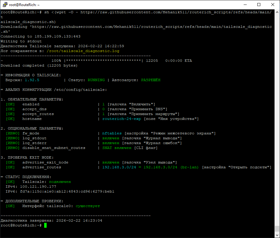Click the nftables fw_mode value
Viewport: 280px width, 238px height.
[x=112, y=133]
